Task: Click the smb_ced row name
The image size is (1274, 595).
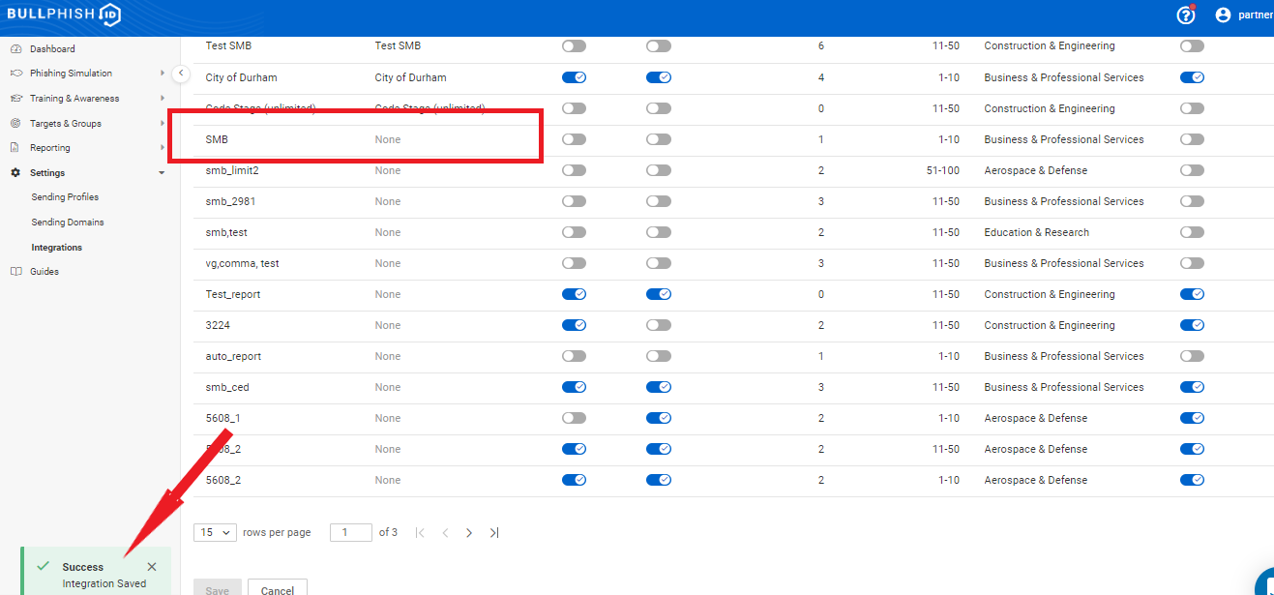Action: 227,387
